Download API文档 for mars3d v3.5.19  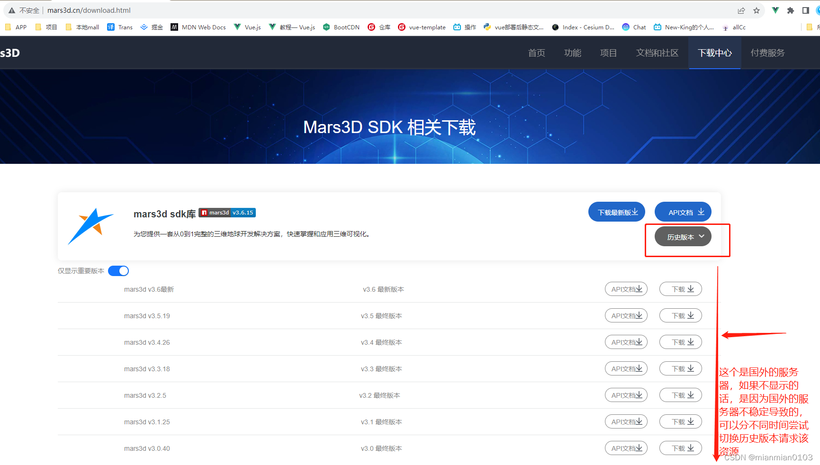(x=626, y=316)
